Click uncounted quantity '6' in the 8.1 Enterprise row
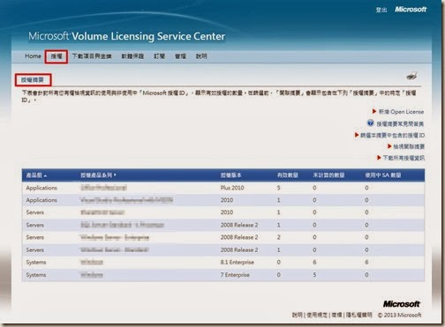 click(x=314, y=262)
